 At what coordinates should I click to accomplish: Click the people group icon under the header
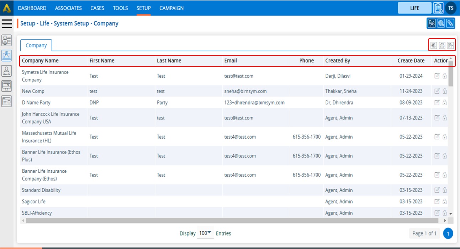[x=432, y=23]
